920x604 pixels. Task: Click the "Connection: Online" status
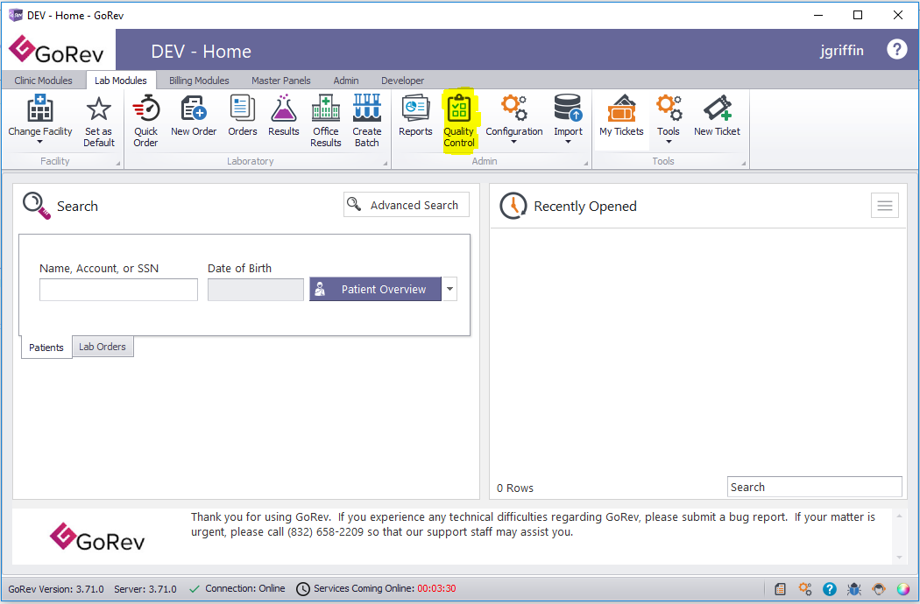(237, 588)
